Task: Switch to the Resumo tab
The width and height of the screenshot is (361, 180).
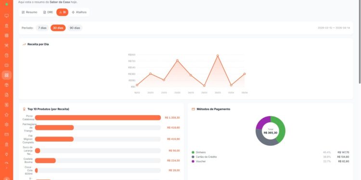Action: click(x=29, y=12)
